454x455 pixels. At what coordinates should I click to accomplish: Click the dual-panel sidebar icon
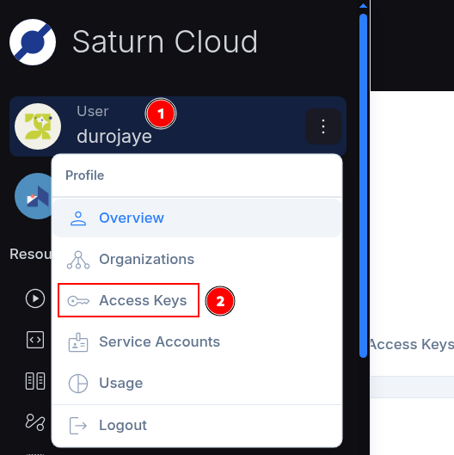(35, 381)
